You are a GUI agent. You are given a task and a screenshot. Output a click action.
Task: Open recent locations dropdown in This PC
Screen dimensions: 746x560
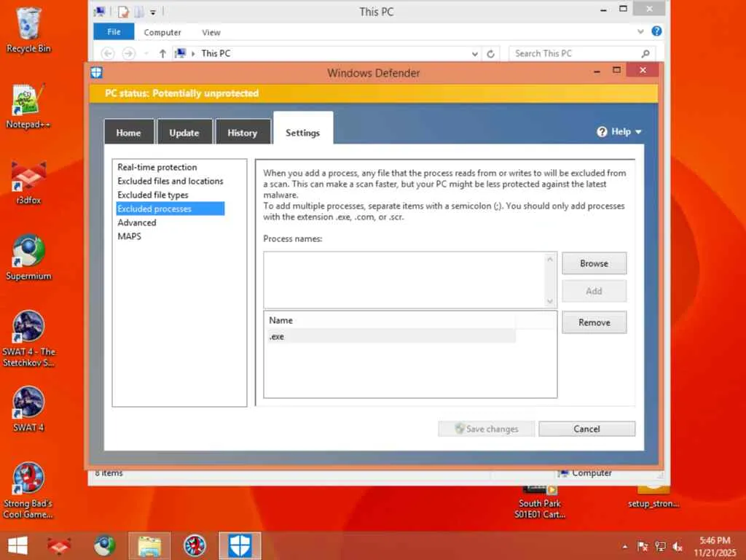click(146, 54)
